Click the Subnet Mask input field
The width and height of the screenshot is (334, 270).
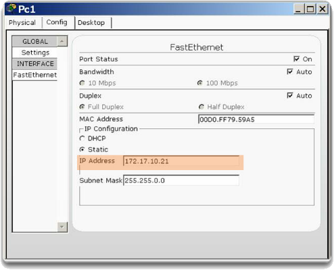point(181,180)
